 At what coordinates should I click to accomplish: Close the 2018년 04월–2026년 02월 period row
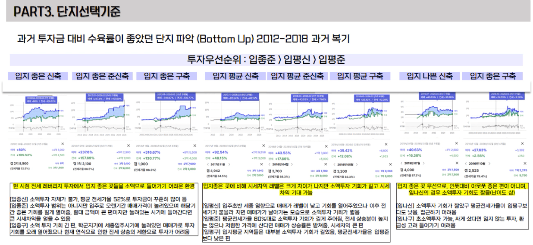(x=326, y=146)
